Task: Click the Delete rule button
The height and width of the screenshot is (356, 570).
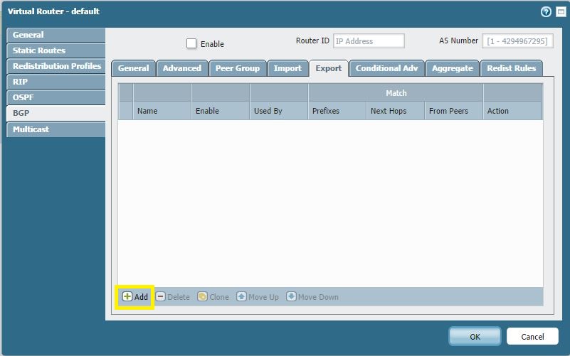Action: [x=173, y=297]
